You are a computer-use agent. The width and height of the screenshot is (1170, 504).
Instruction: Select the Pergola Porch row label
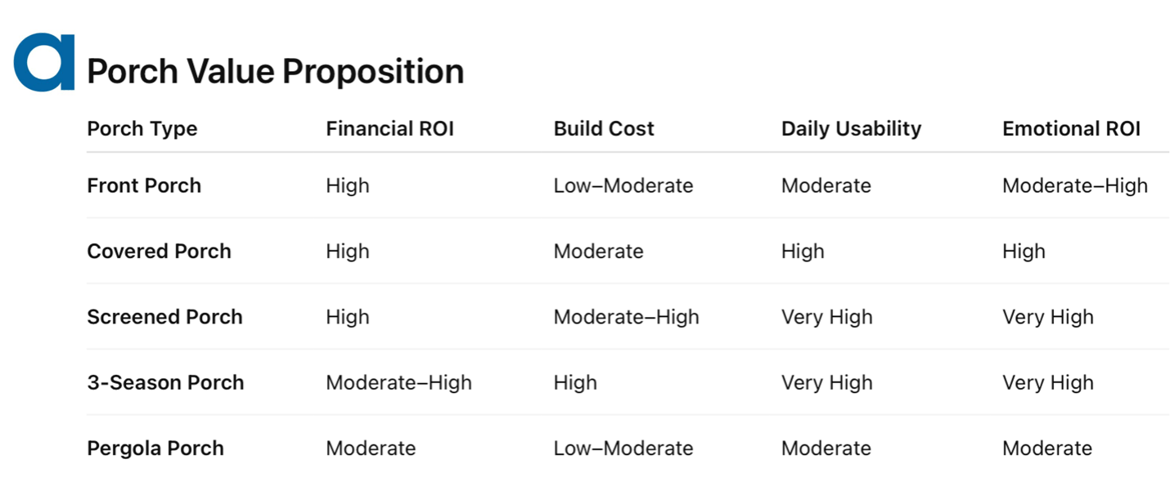155,448
